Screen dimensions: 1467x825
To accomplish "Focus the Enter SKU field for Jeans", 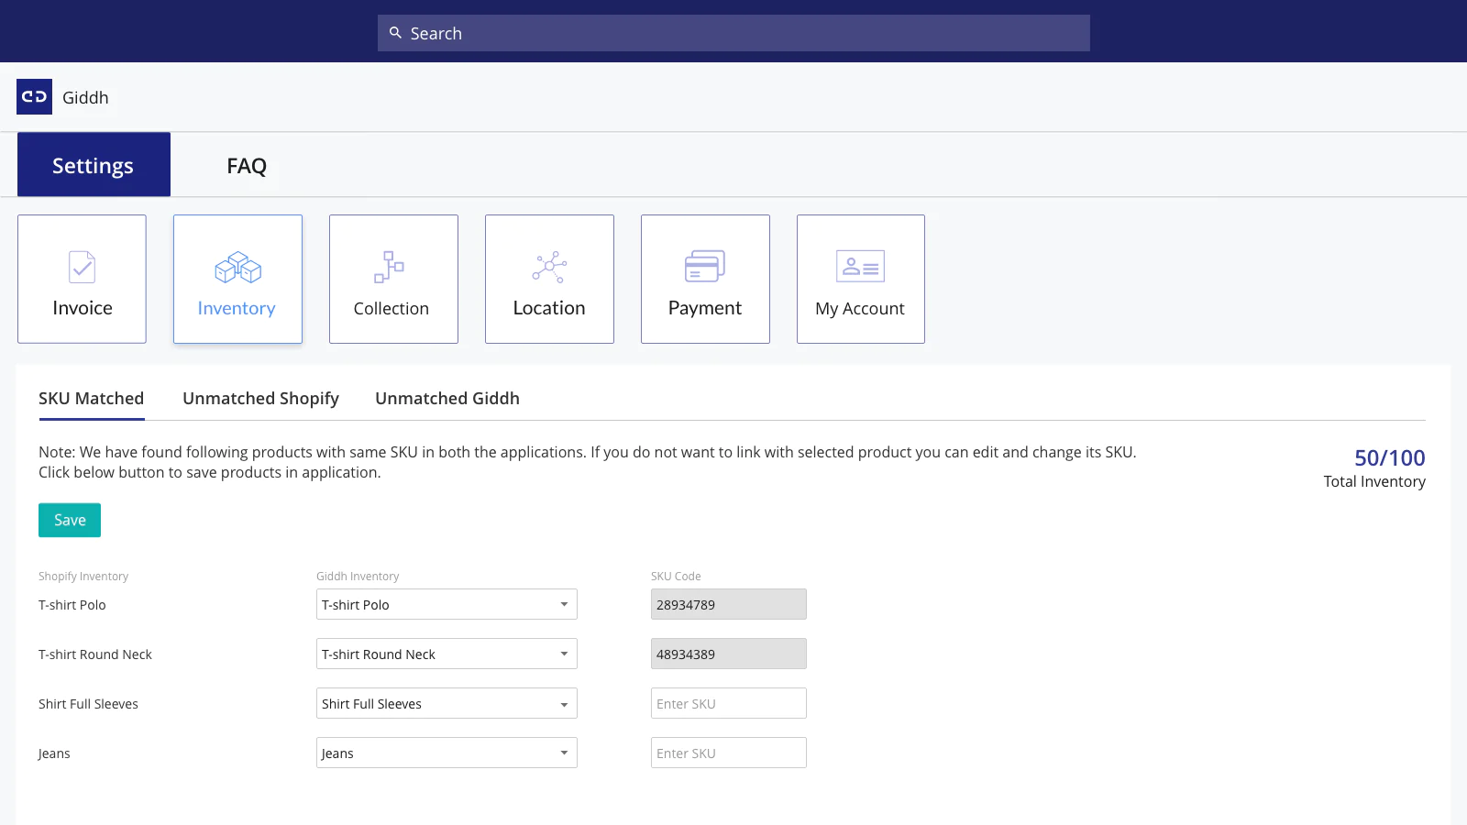I will (728, 753).
